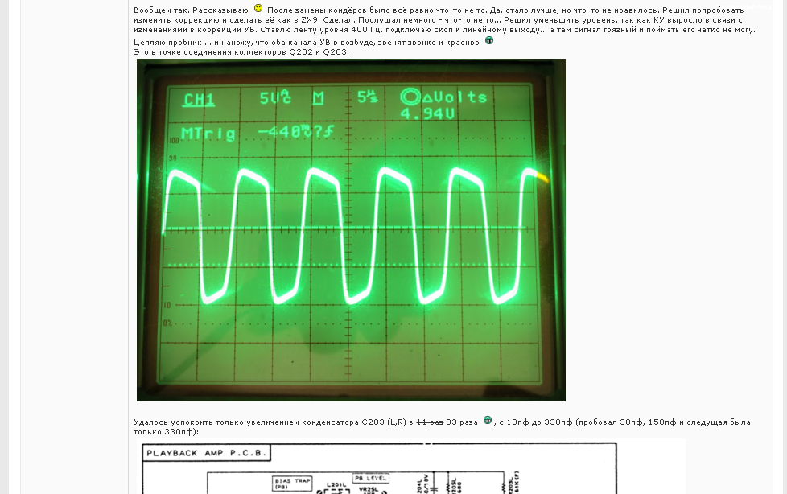Click the PB LEVEL label in schematic
Image resolution: width=787 pixels, height=494 pixels.
tap(370, 478)
